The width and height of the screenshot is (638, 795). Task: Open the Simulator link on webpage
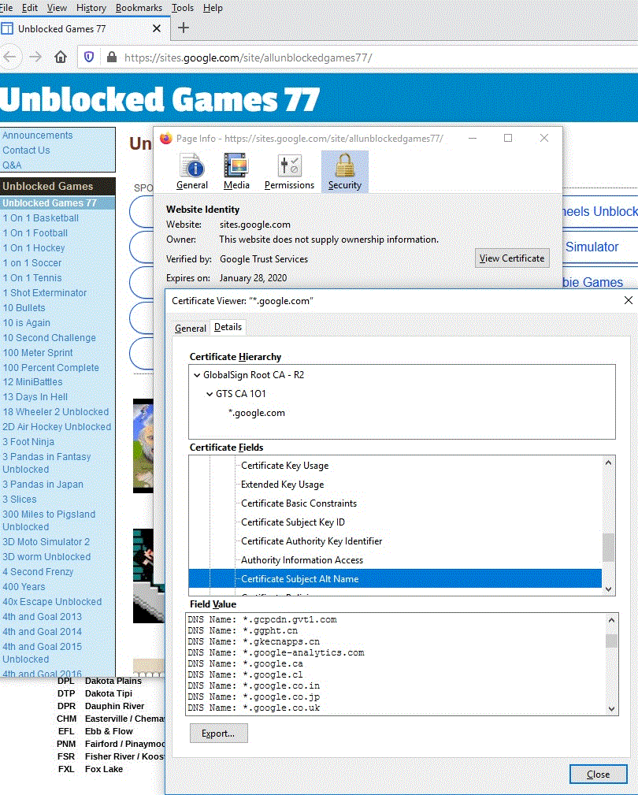pos(592,247)
